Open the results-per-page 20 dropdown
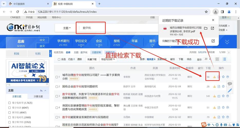Viewport: 240px width, 128px height. coord(207,59)
